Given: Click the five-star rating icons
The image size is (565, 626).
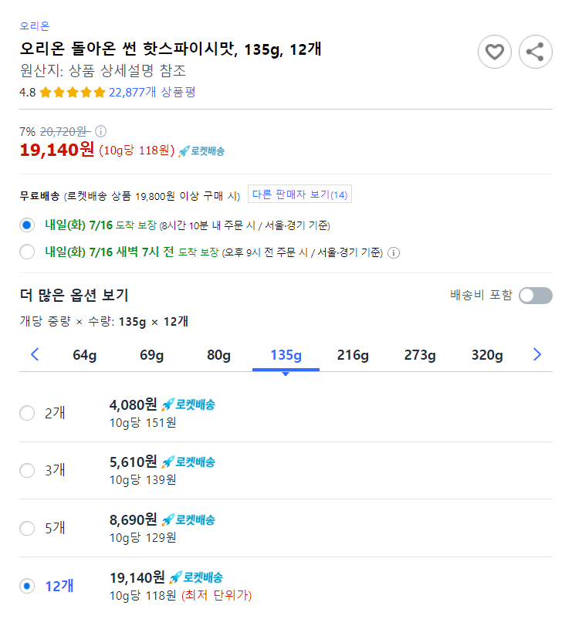Looking at the screenshot, I should pyautogui.click(x=73, y=93).
